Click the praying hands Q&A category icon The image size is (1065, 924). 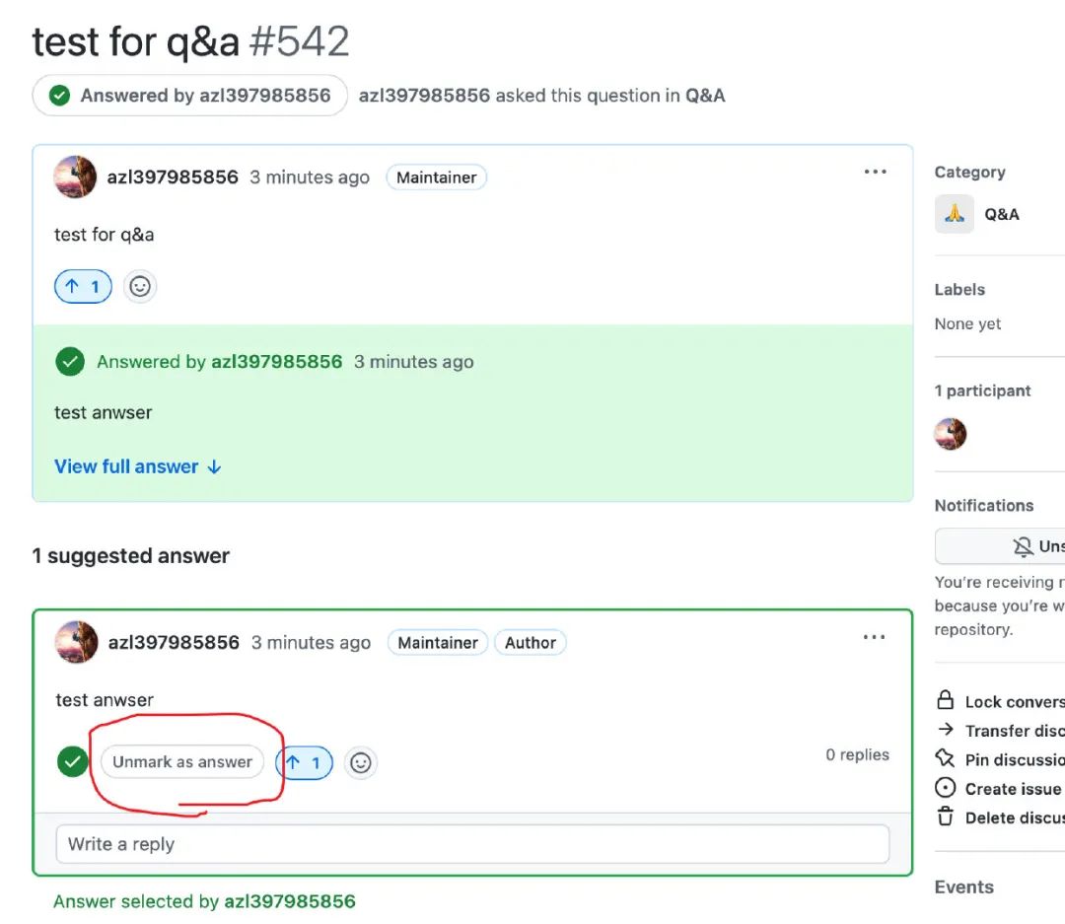(x=955, y=214)
